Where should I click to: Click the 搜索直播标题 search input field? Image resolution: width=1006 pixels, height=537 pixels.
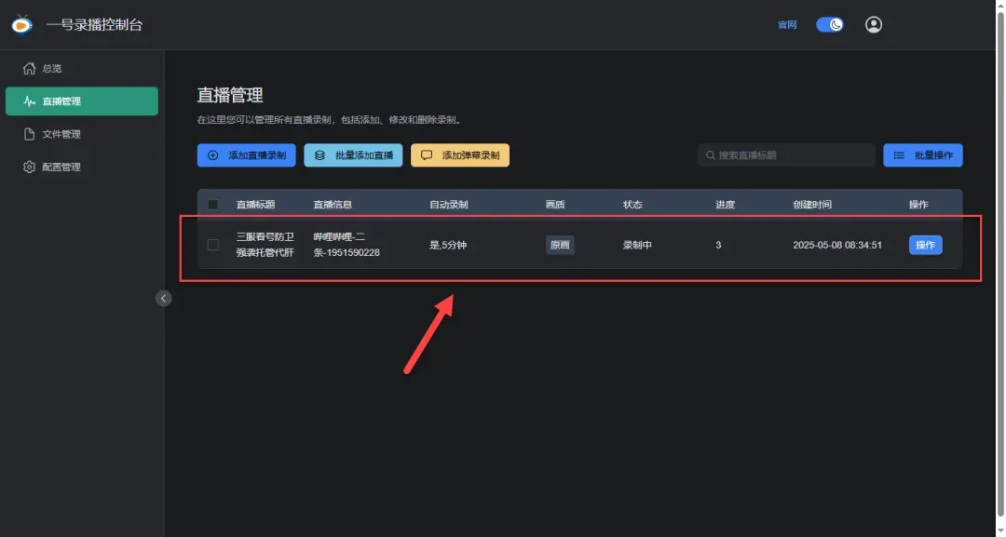point(785,154)
